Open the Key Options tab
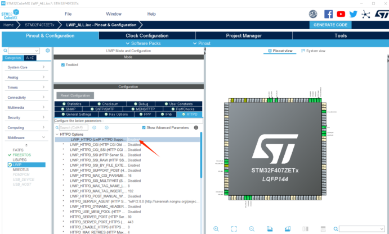Viewport: 389px width, 234px height. (x=116, y=114)
